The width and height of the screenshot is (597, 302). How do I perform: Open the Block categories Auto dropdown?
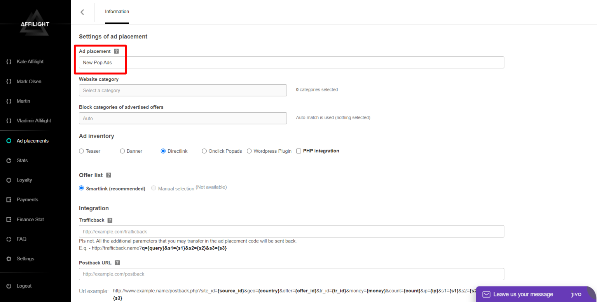(x=183, y=118)
